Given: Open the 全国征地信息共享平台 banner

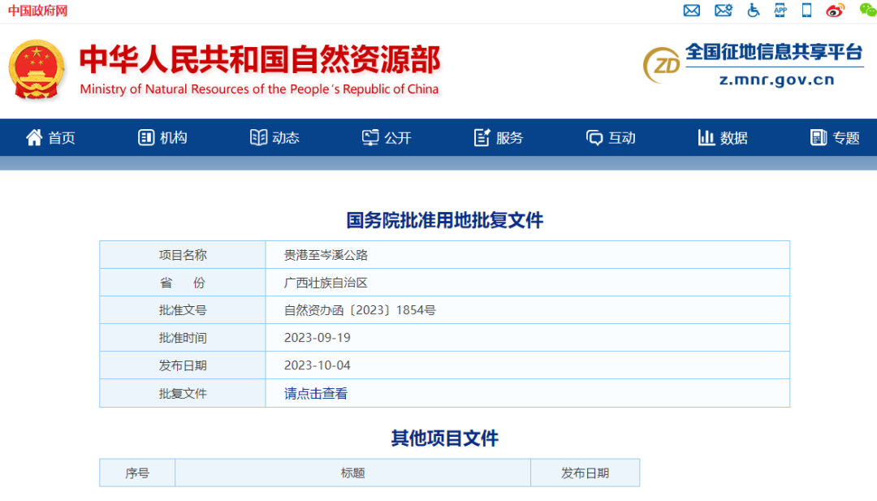Looking at the screenshot, I should point(753,65).
